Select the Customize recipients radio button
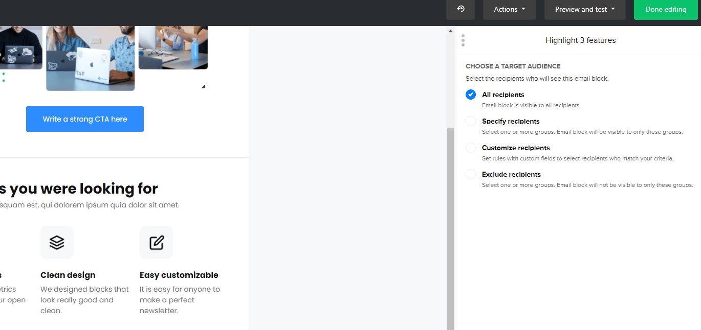The width and height of the screenshot is (701, 330). tap(471, 148)
